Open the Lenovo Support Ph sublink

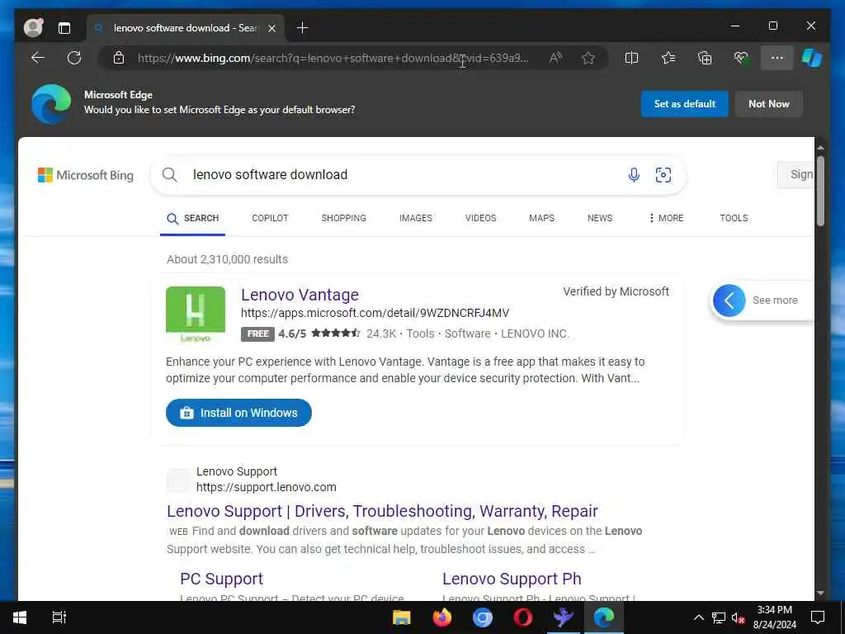512,579
